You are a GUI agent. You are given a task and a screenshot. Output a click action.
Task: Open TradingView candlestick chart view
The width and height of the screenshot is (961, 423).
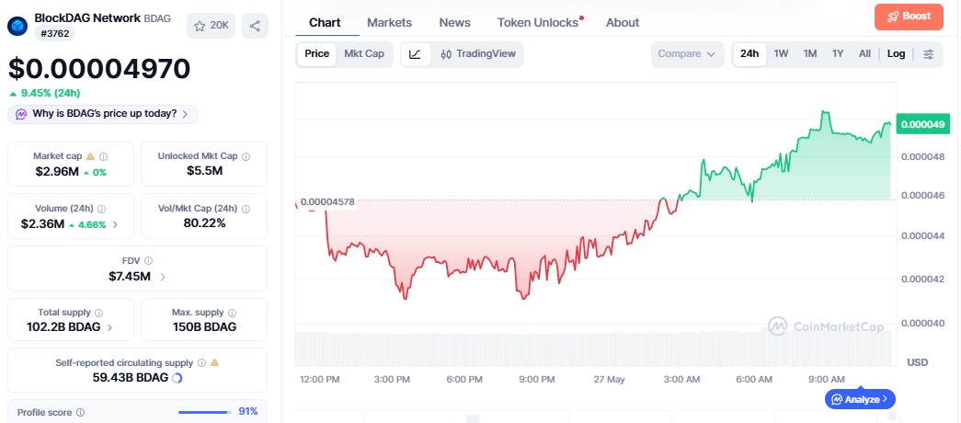point(478,54)
